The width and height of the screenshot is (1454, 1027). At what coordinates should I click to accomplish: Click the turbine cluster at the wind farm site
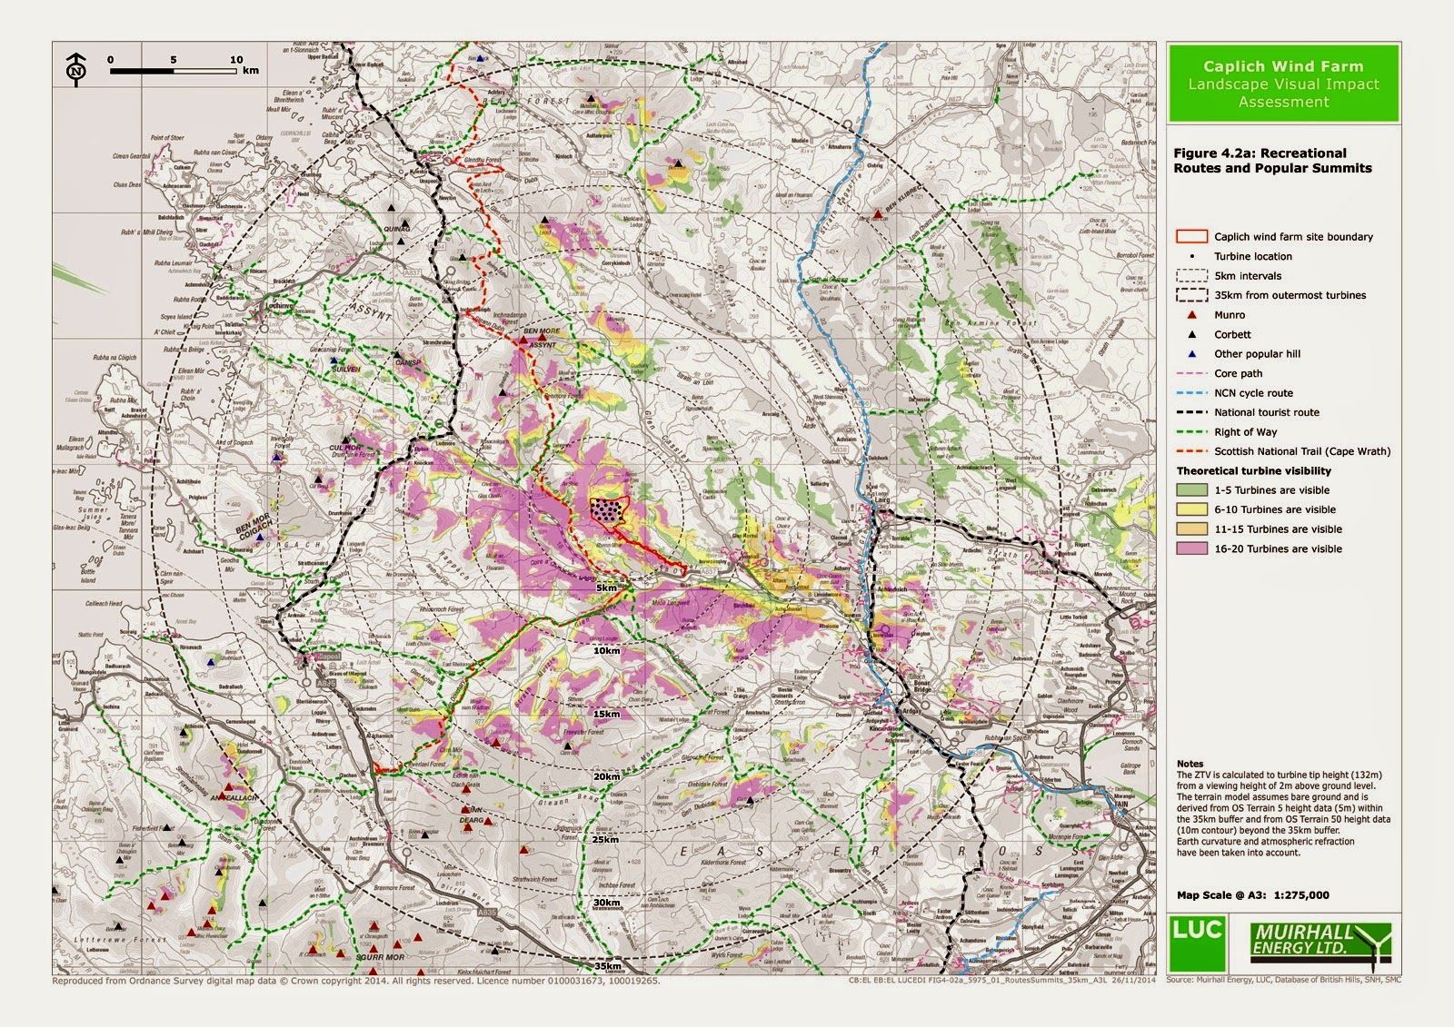608,509
